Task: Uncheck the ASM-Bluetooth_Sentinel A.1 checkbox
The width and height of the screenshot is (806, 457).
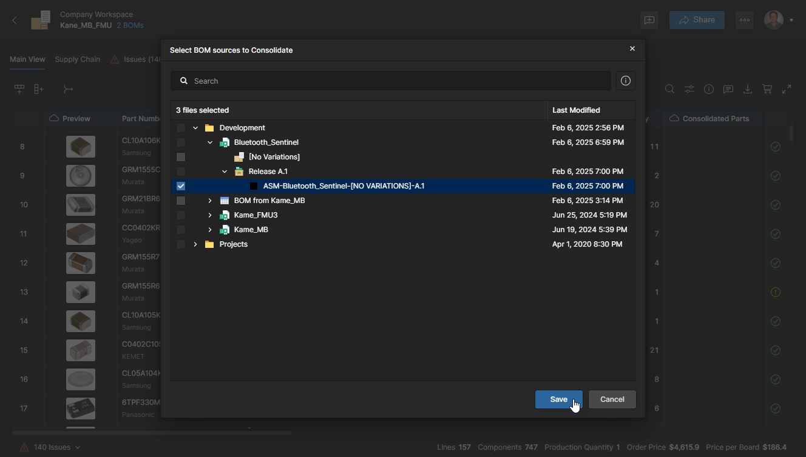Action: point(181,186)
